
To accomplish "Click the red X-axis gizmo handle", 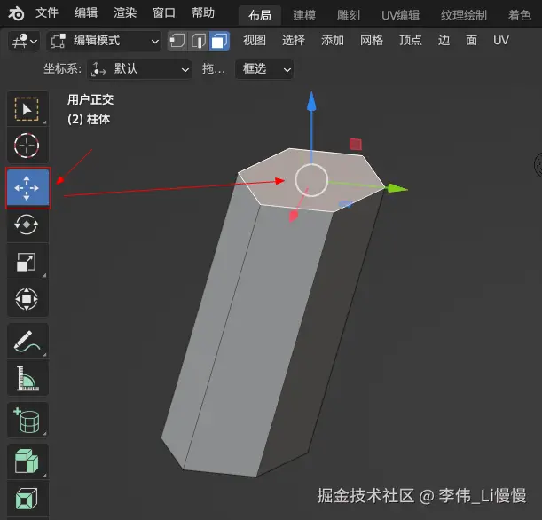I will [x=294, y=217].
